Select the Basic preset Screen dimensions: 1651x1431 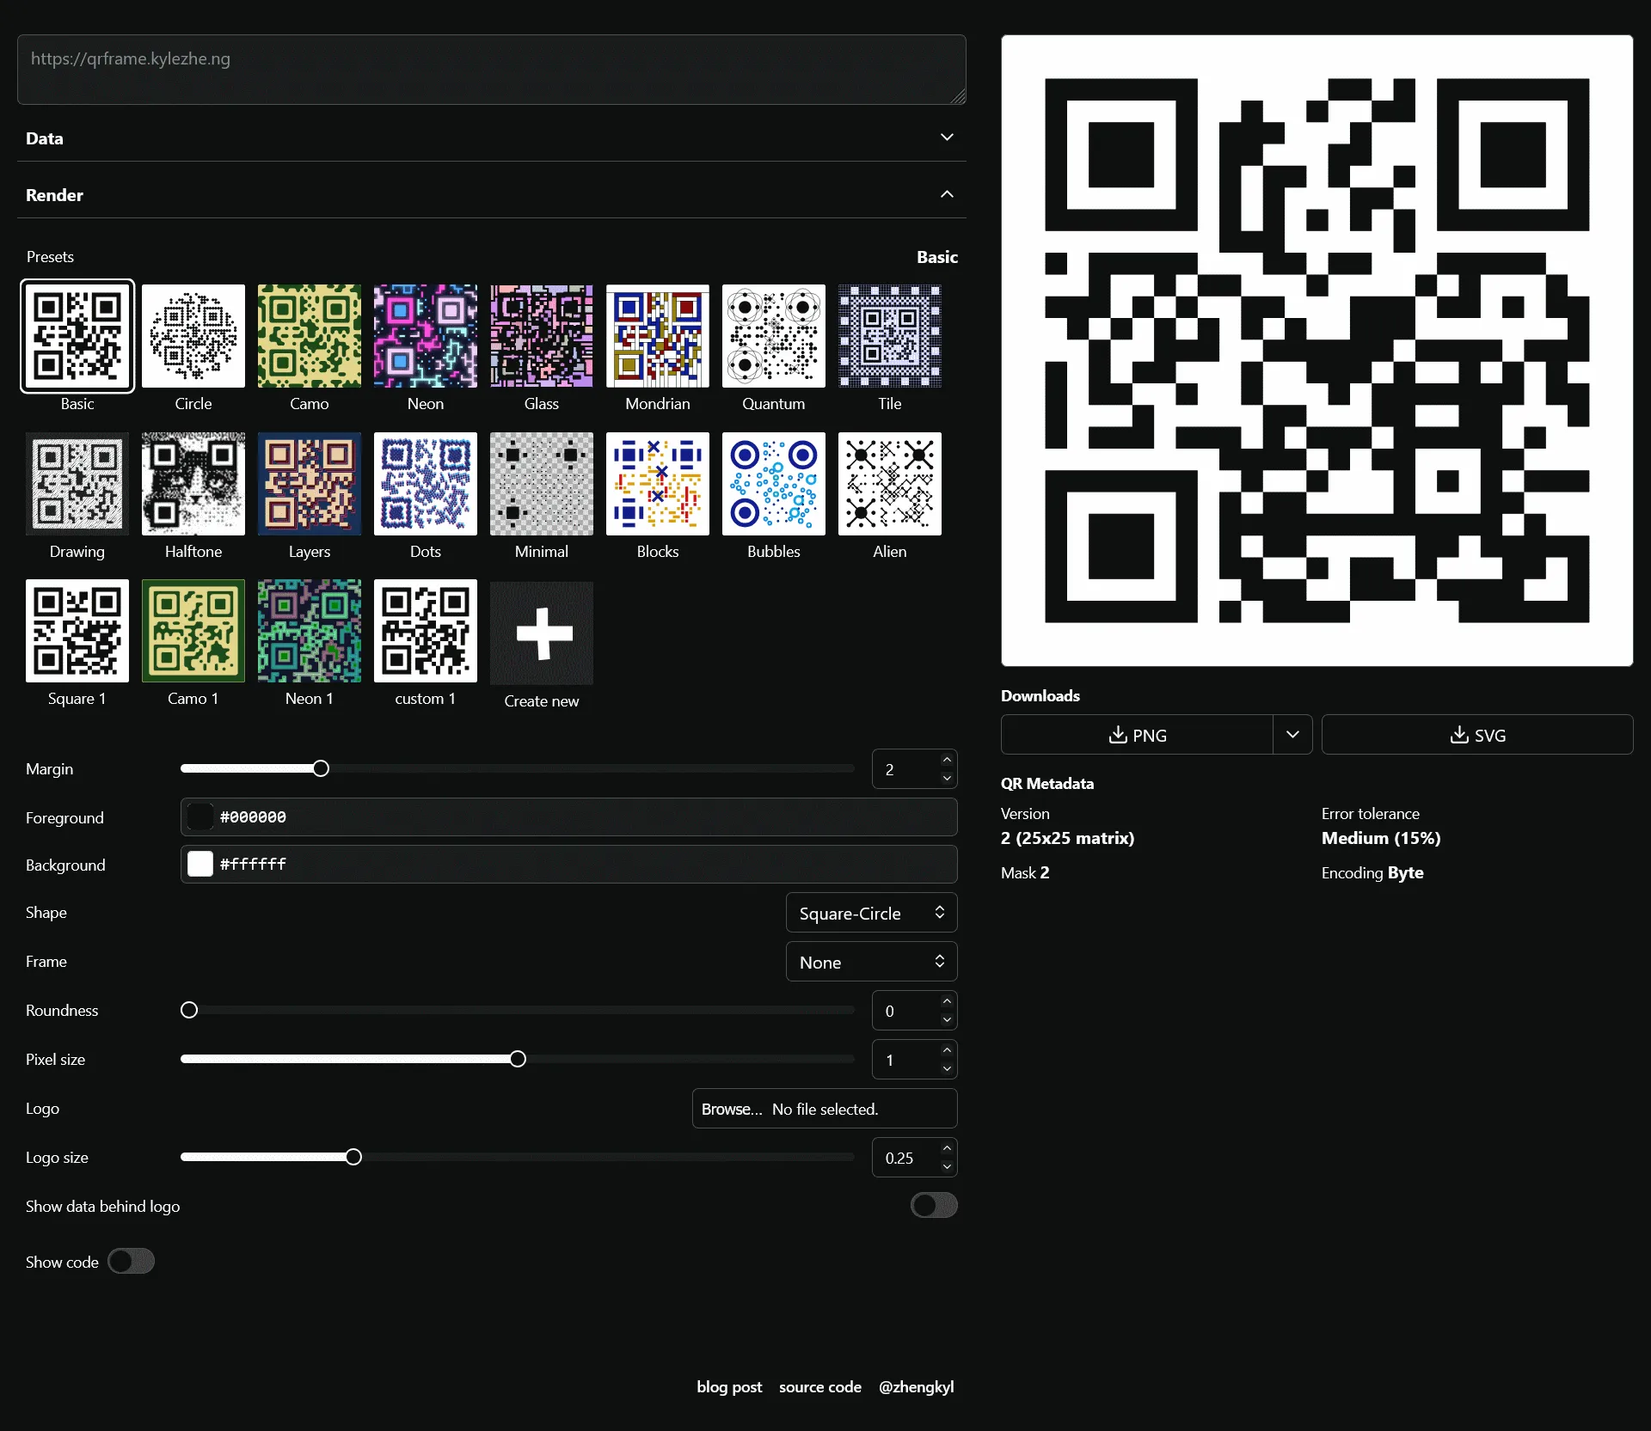pos(77,336)
